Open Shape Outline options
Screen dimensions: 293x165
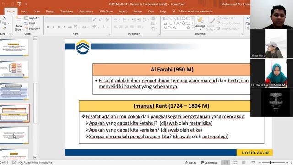tap(228, 23)
